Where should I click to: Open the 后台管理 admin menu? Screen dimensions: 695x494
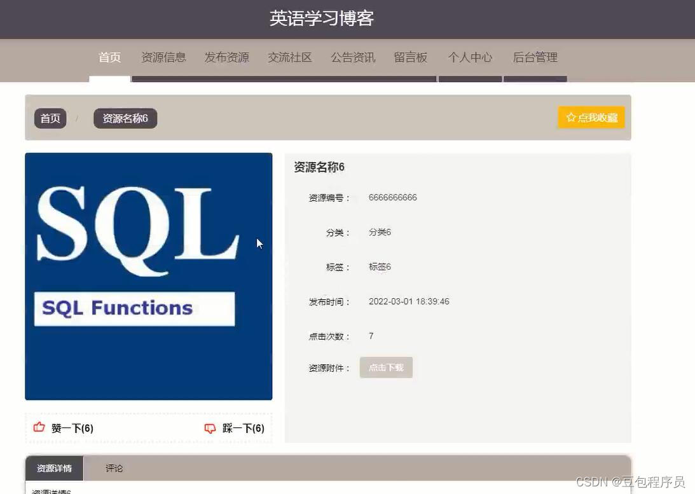[x=535, y=57]
